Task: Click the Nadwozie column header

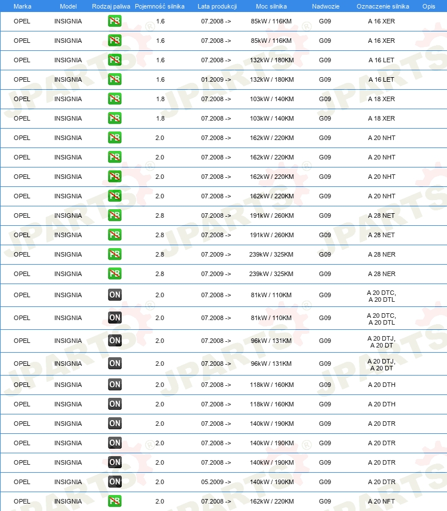Action: (325, 6)
